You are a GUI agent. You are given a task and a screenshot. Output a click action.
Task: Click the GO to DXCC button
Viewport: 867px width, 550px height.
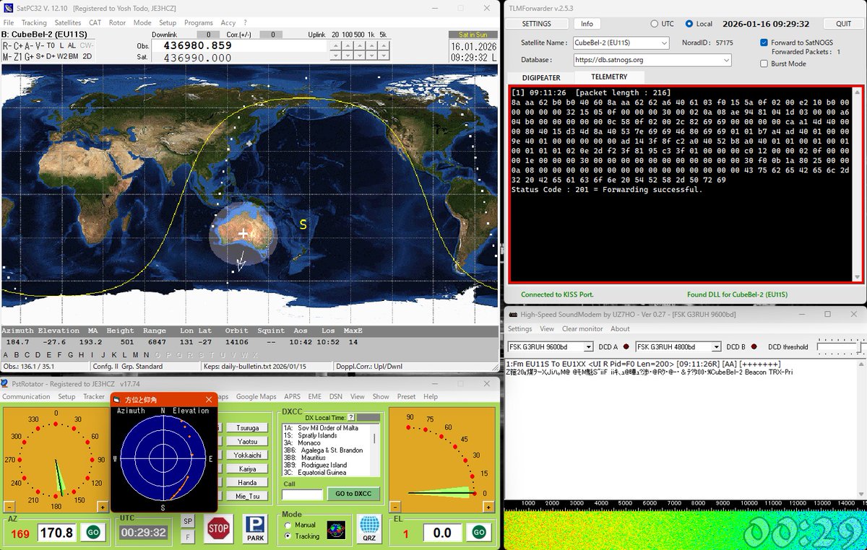[353, 494]
